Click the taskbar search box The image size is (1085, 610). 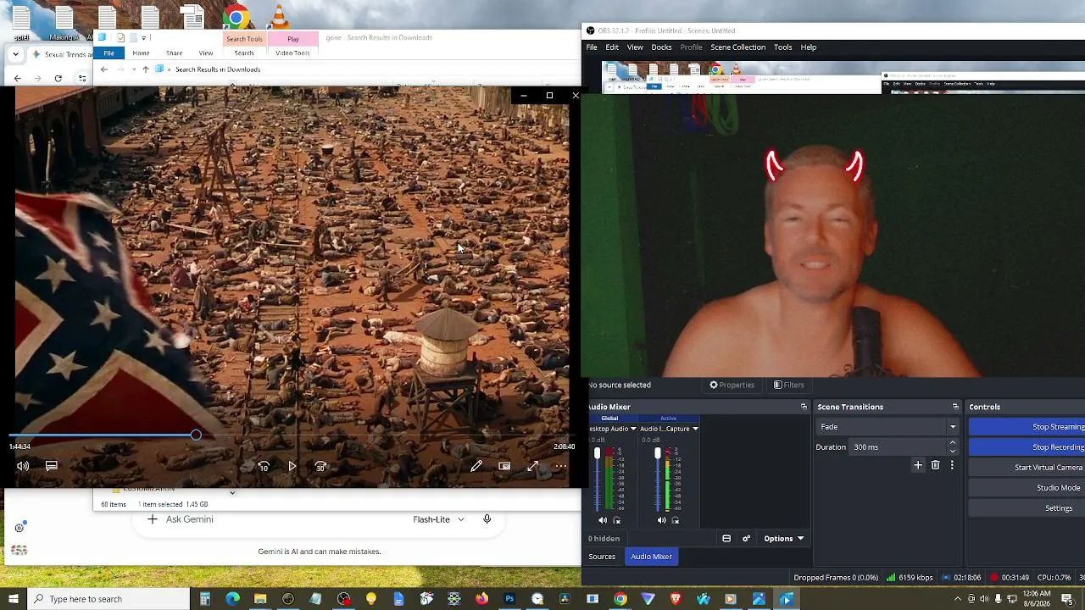click(108, 599)
